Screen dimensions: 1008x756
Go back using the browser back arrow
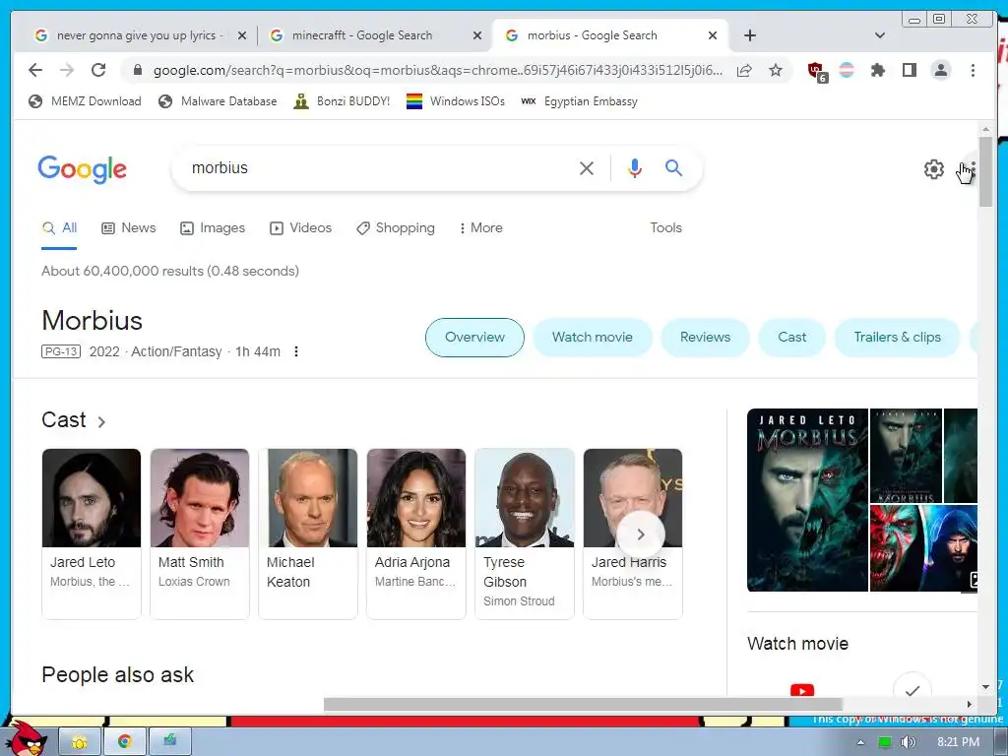tap(35, 70)
